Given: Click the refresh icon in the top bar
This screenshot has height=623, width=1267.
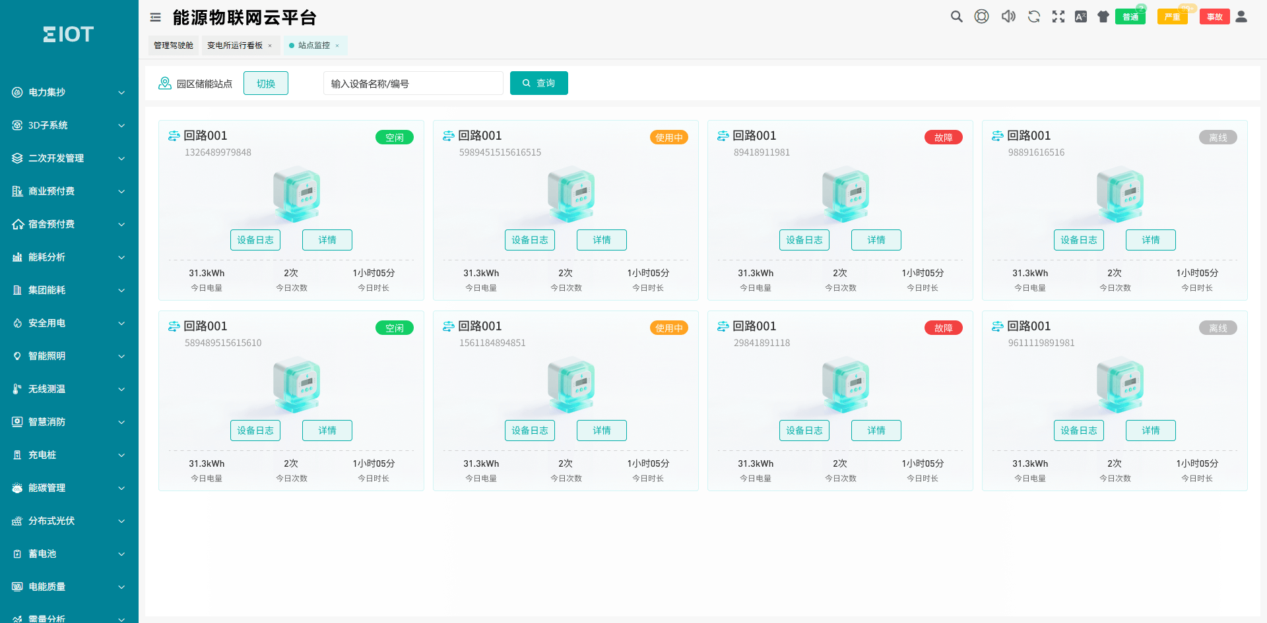Looking at the screenshot, I should [x=1034, y=17].
